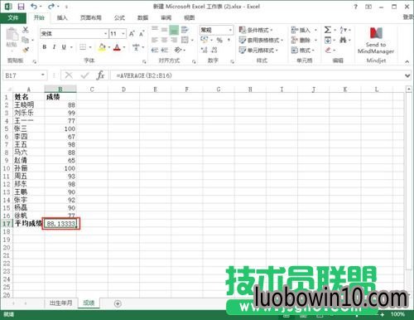
Task: Toggle Bold formatting button
Action: coord(45,47)
